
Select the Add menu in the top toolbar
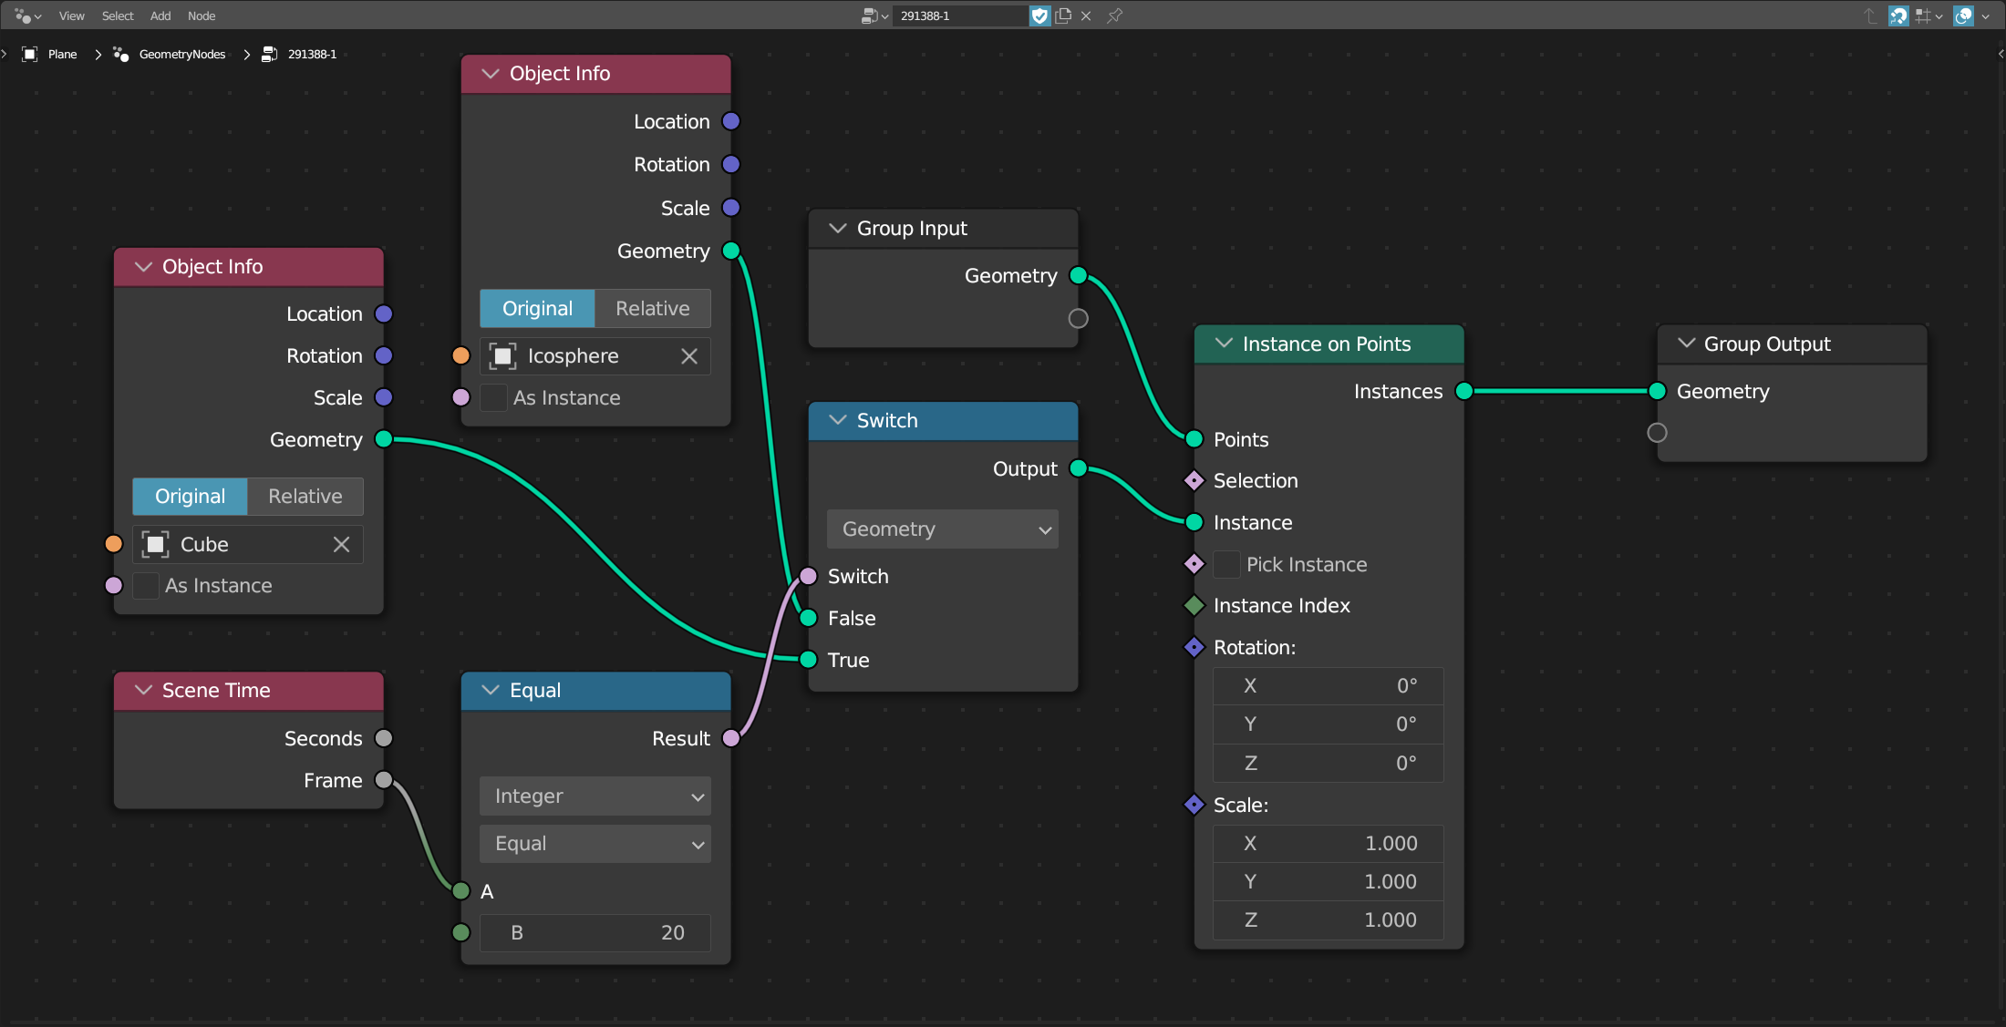coord(160,15)
